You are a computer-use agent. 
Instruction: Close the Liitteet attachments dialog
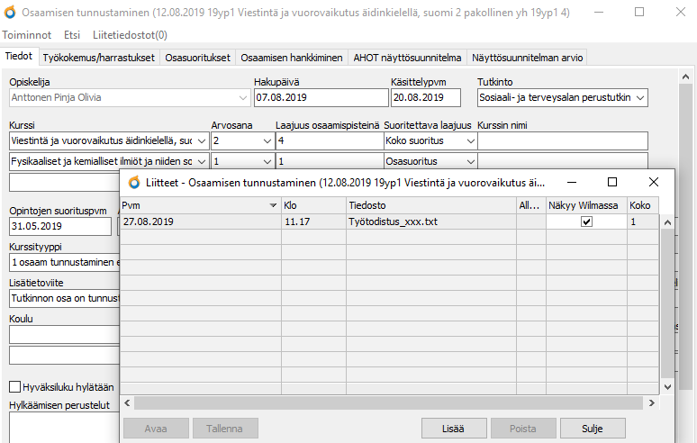[654, 182]
